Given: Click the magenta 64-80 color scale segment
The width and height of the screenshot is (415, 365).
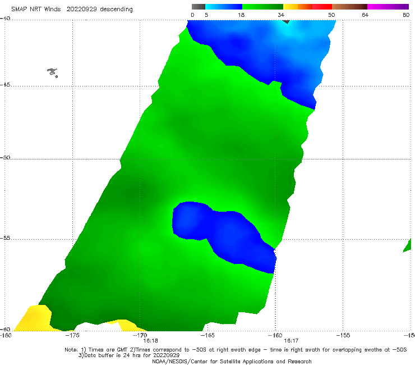Looking at the screenshot, I should click(388, 7).
